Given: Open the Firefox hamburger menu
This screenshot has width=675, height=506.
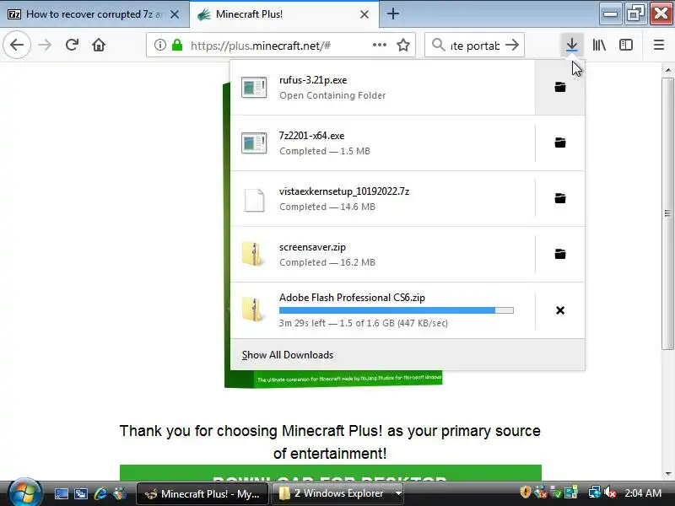Looking at the screenshot, I should (x=659, y=45).
